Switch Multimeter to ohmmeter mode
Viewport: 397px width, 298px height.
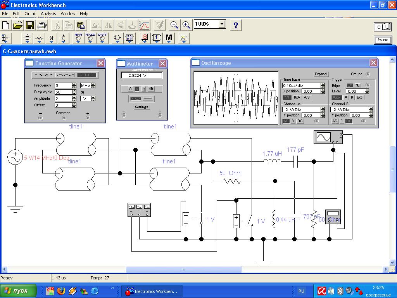(143, 89)
